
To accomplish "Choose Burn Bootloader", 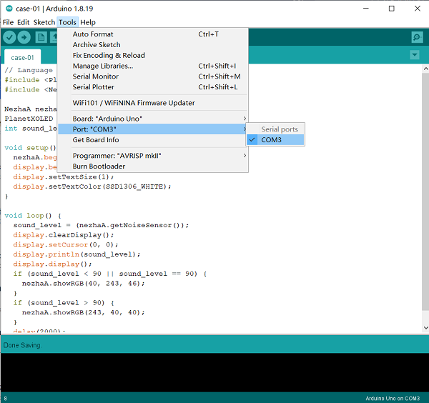I will point(153,166).
